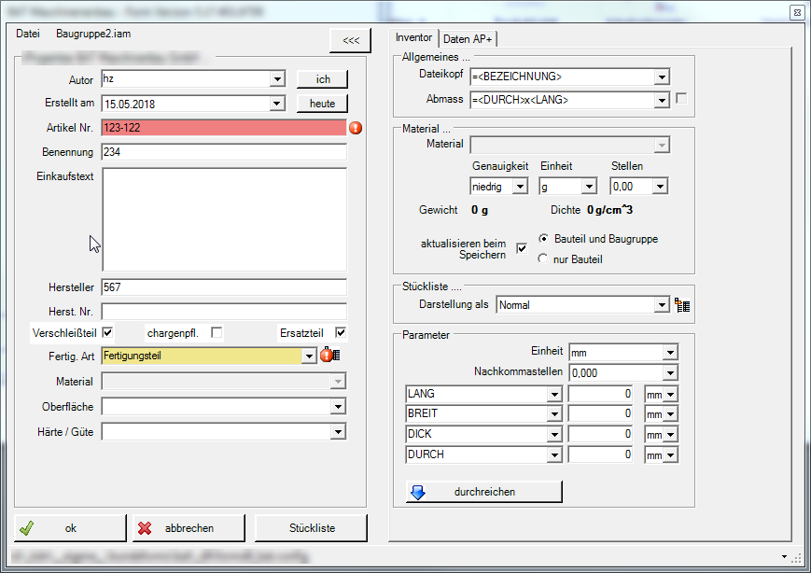The image size is (811, 573).
Task: Close the dialog with the top-right X
Action: pos(796,12)
